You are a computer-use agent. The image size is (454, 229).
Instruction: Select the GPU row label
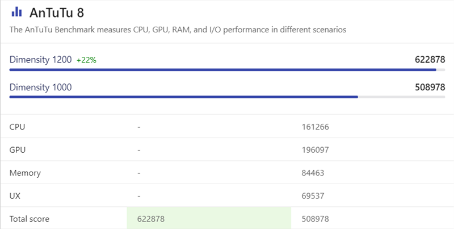point(18,150)
